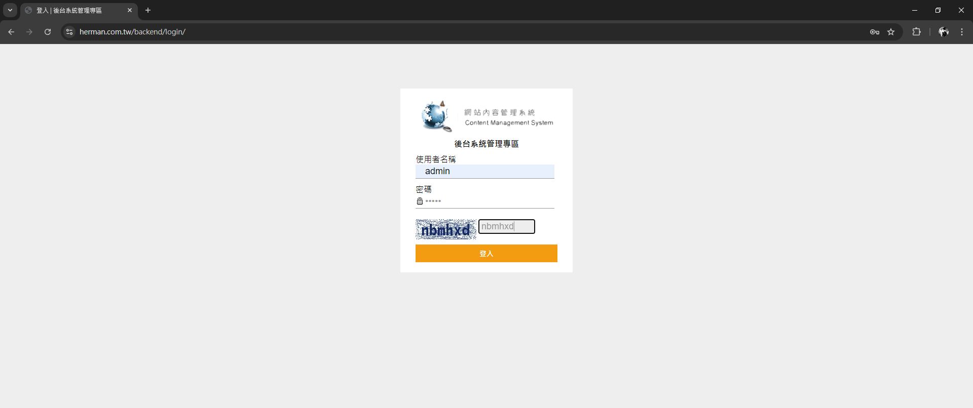
Task: Open the saved password key icon
Action: 874,32
